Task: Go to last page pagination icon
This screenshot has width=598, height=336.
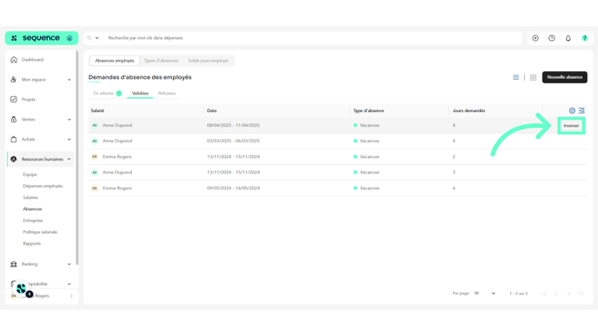Action: point(581,293)
